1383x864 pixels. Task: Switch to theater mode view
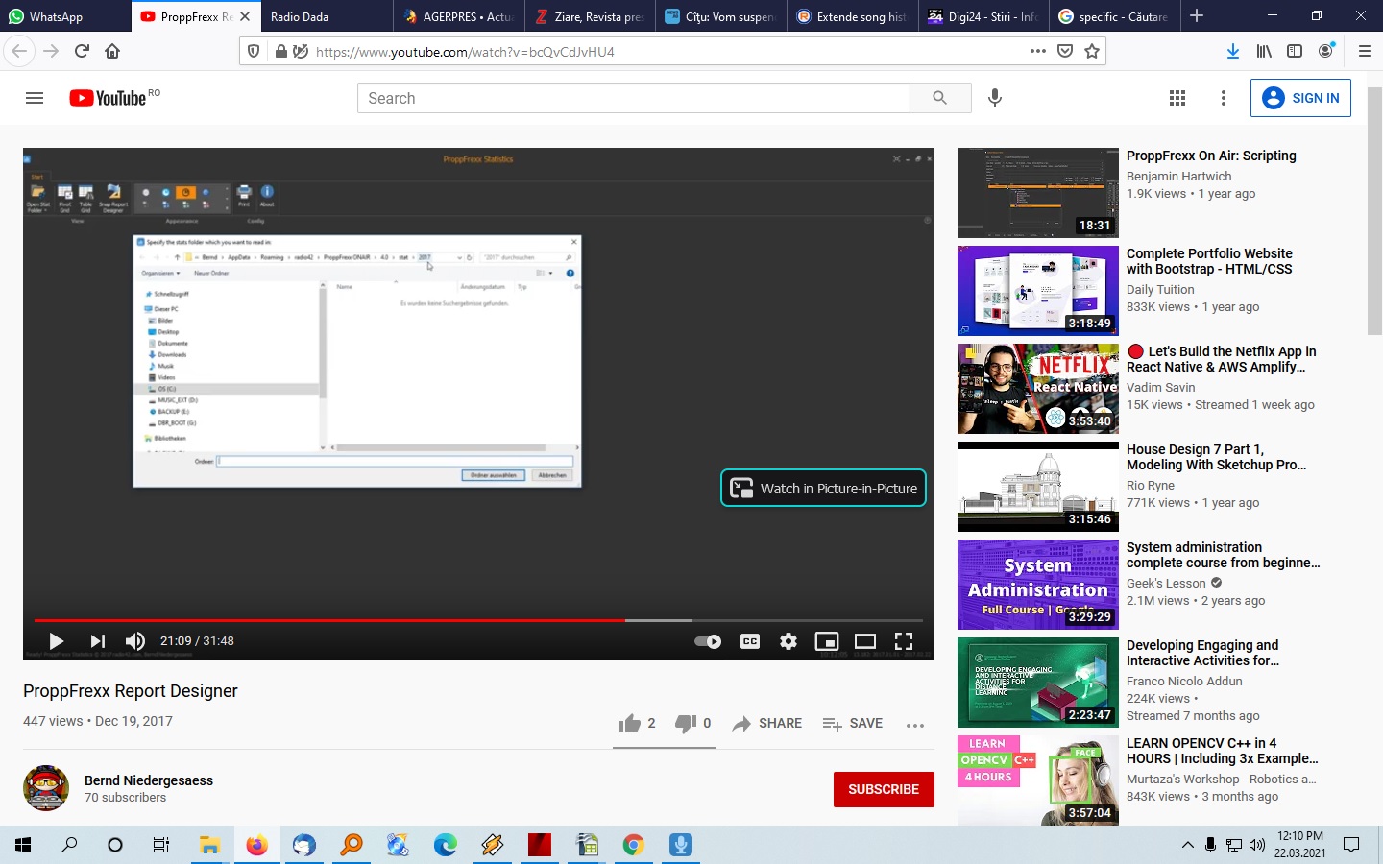865,641
